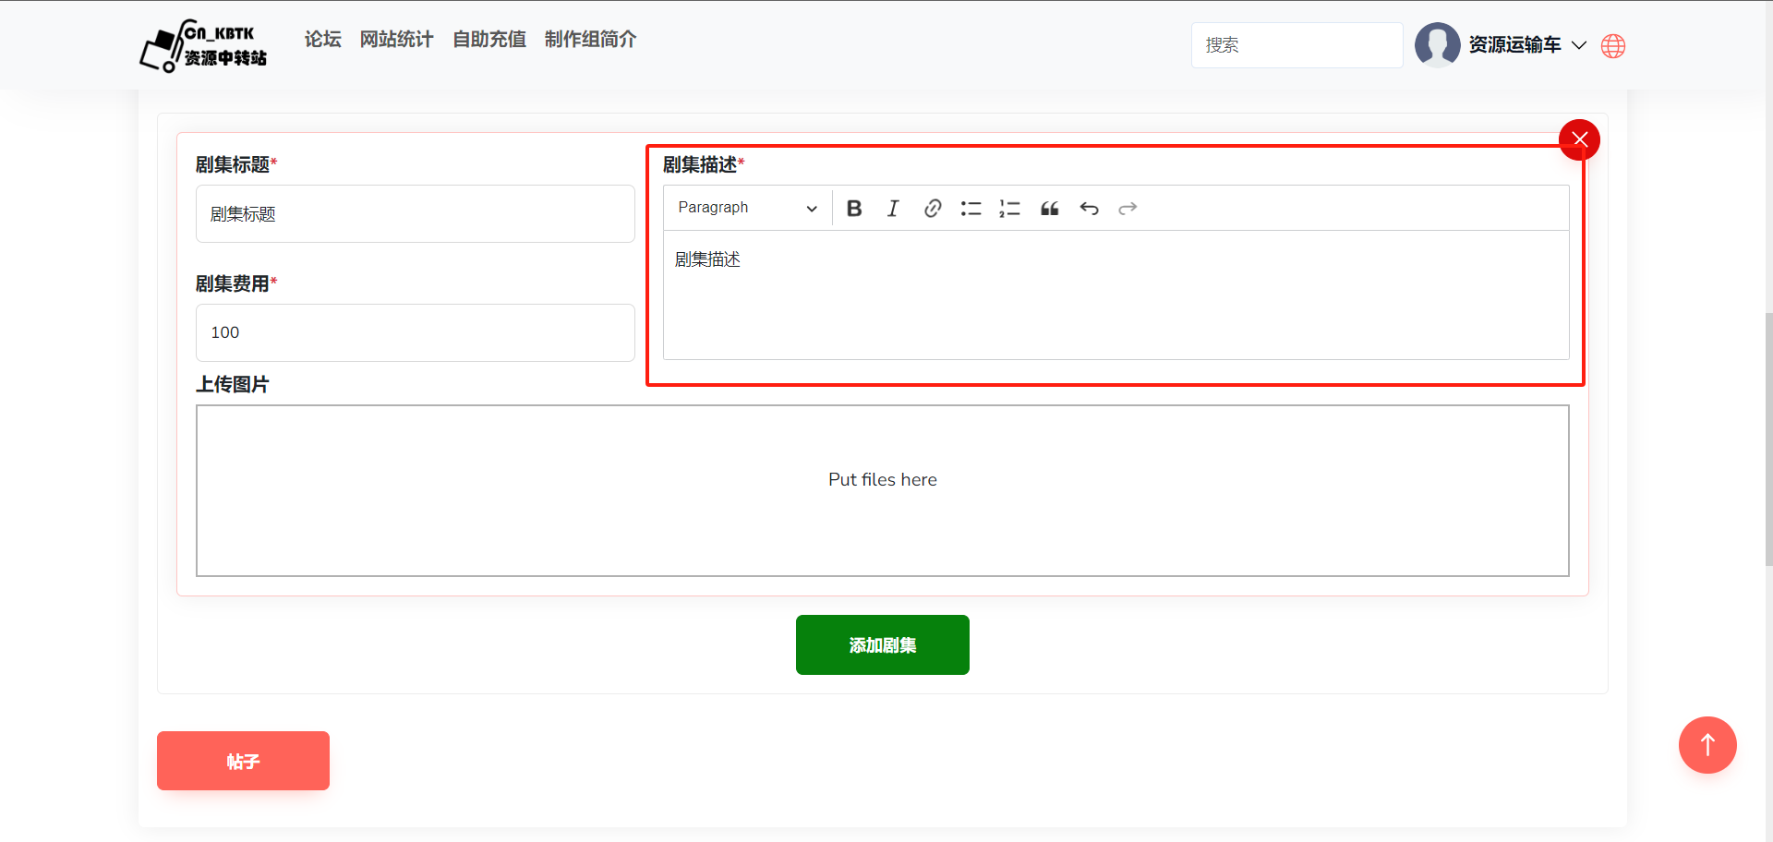Viewport: 1773px width, 842px height.
Task: Focus the 剧集标题 input field
Action: click(x=415, y=214)
